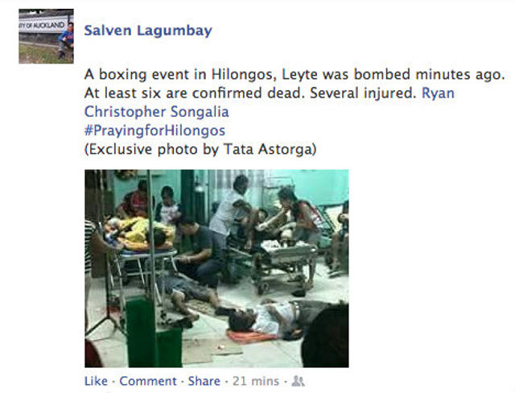View the attached photo full size

pyautogui.click(x=216, y=268)
